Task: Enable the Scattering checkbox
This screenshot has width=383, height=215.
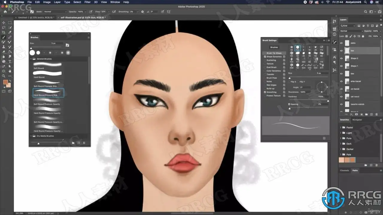Action: coord(265,60)
